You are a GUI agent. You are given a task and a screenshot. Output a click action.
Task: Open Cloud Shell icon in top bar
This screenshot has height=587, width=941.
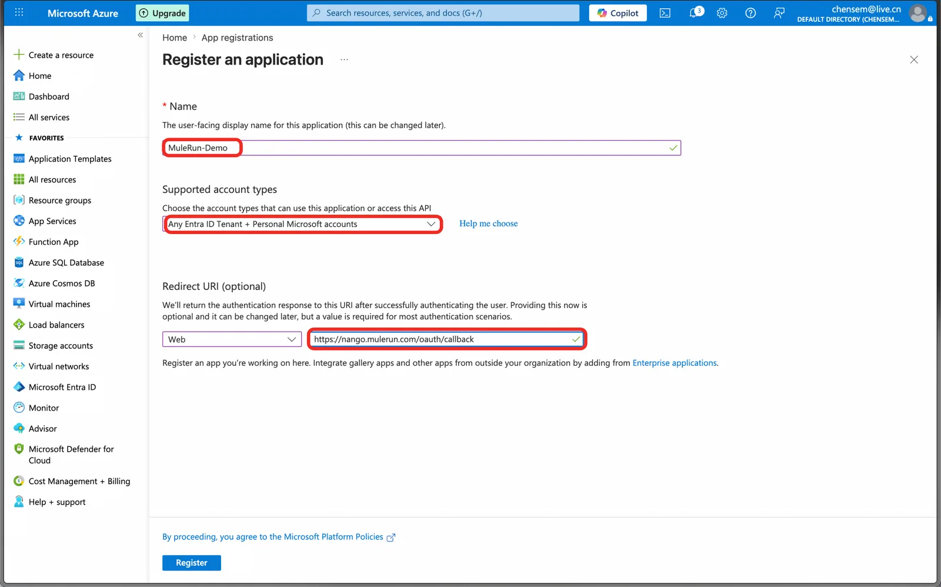click(x=665, y=13)
